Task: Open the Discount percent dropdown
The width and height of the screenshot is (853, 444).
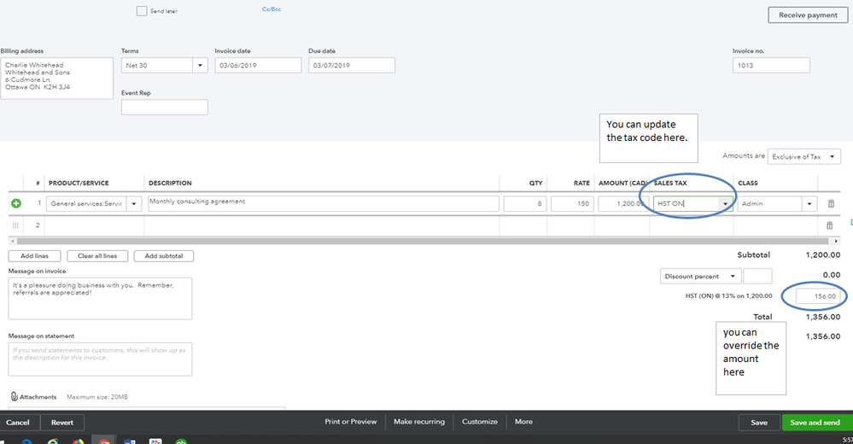Action: coord(699,277)
